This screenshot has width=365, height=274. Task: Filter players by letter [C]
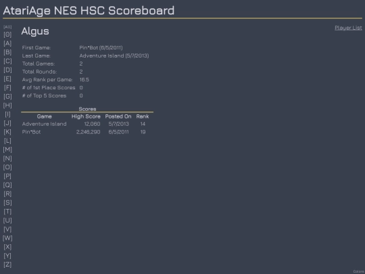[7, 61]
